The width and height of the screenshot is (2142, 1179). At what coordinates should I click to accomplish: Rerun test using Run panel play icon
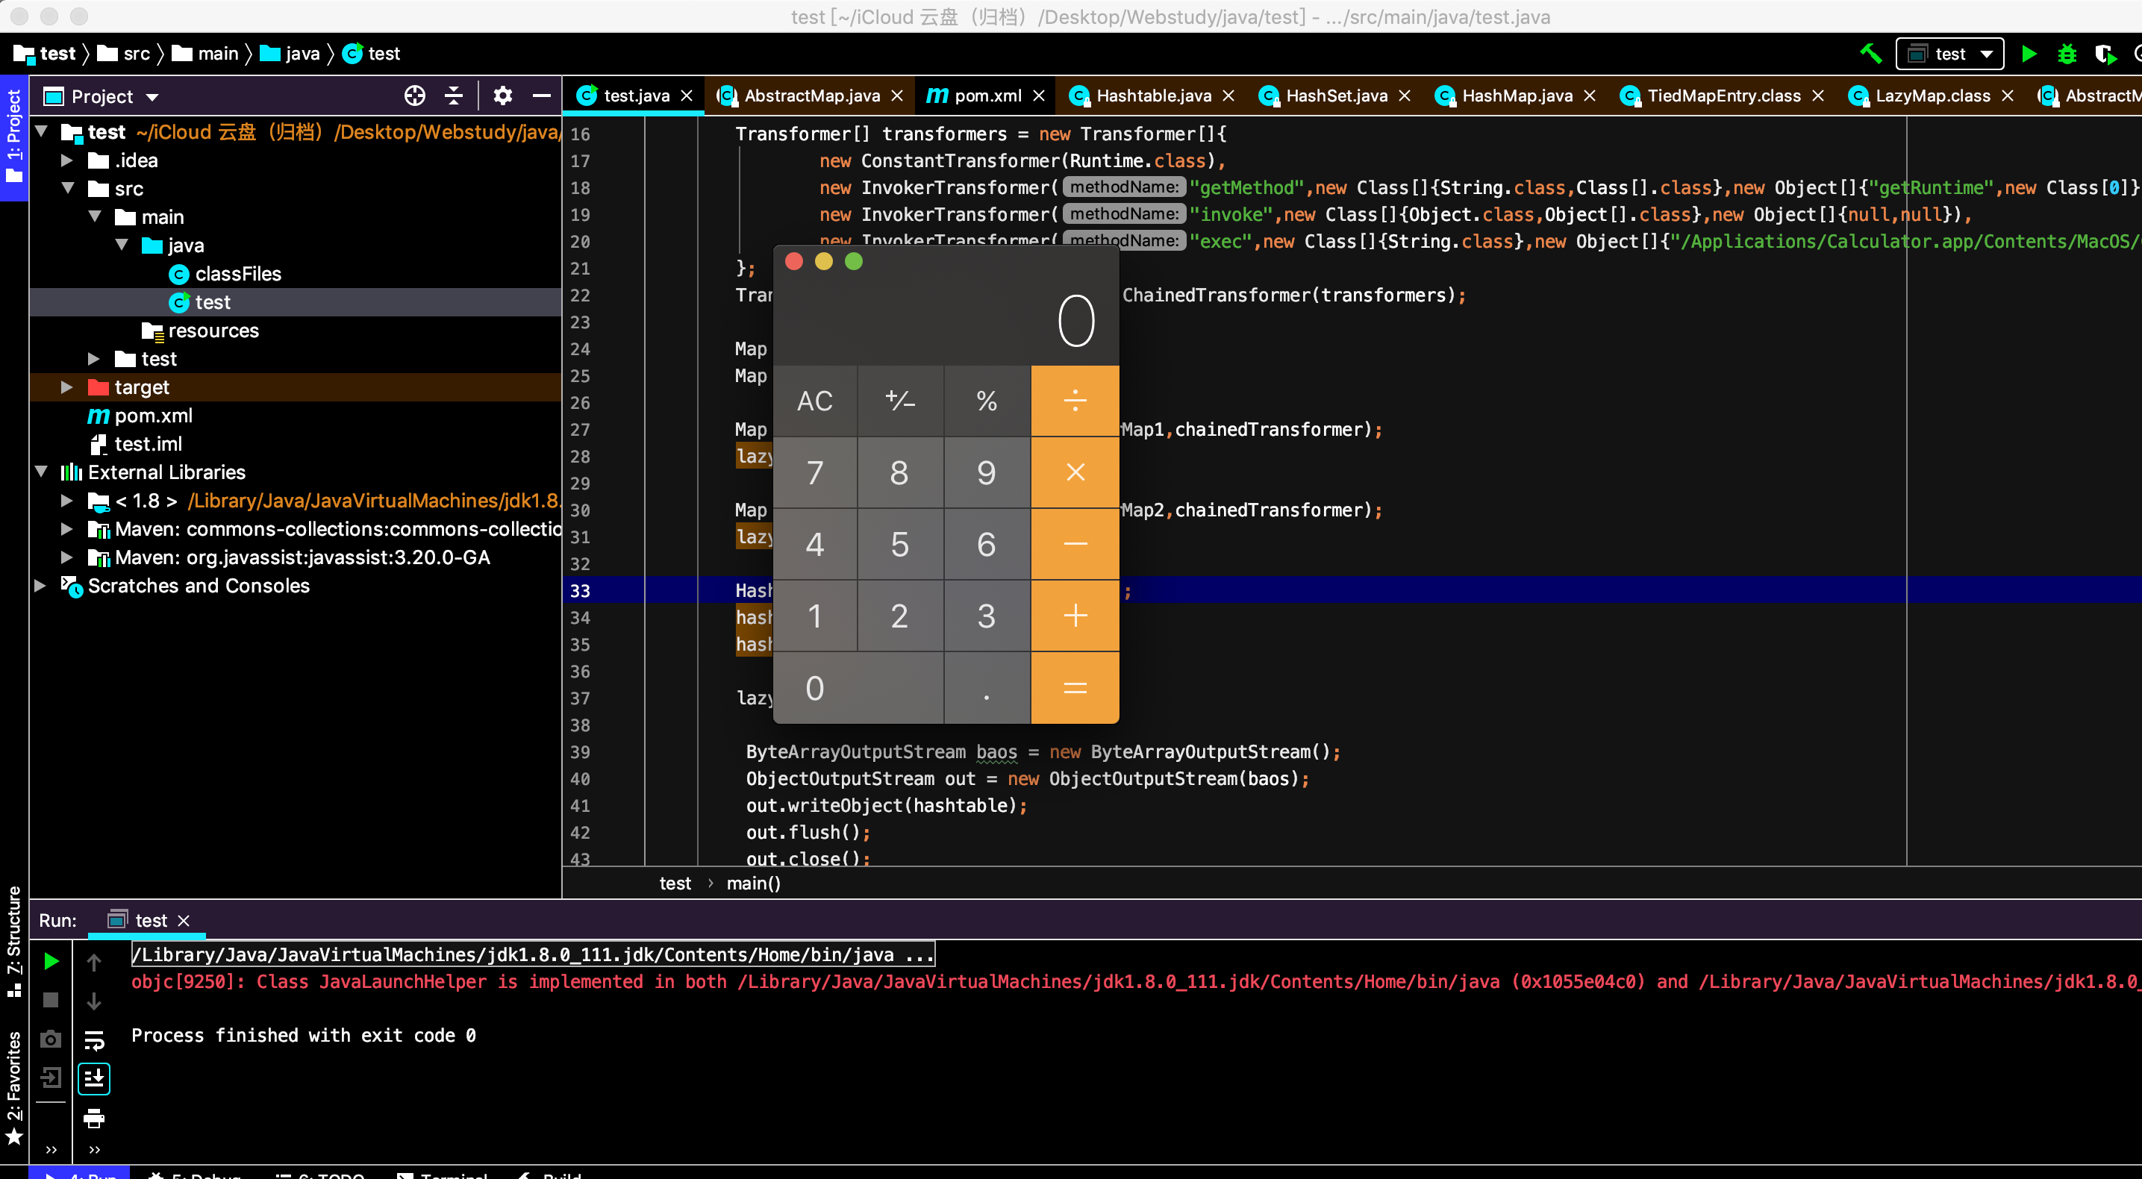click(51, 962)
